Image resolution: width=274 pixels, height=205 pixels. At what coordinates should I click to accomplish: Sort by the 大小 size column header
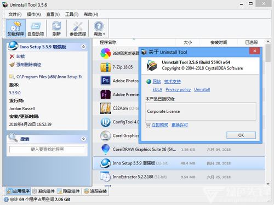188,42
